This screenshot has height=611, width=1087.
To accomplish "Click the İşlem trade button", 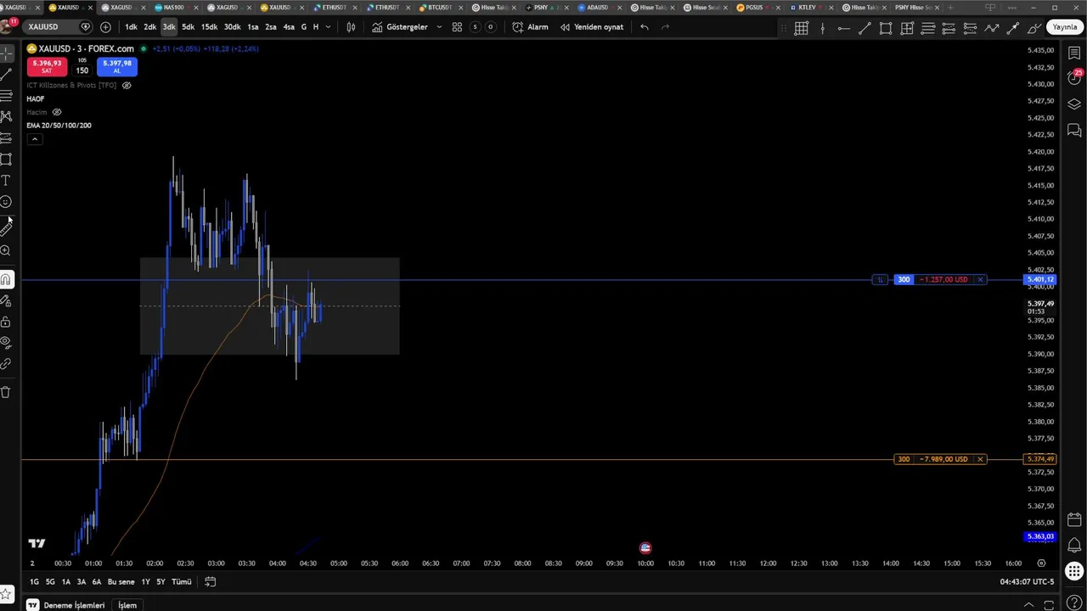I will [127, 605].
